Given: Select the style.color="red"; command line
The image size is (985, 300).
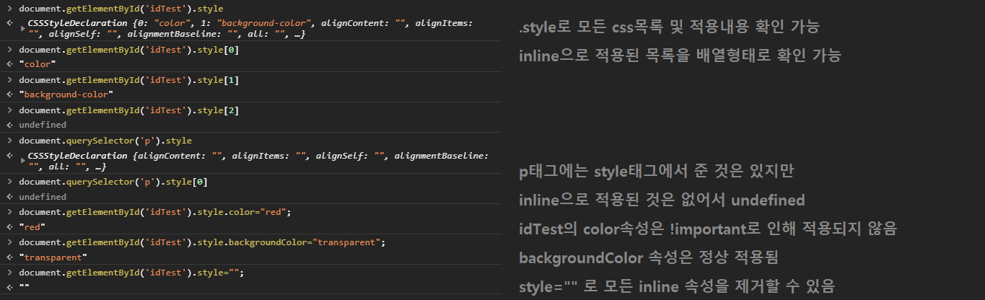Looking at the screenshot, I should point(154,212).
